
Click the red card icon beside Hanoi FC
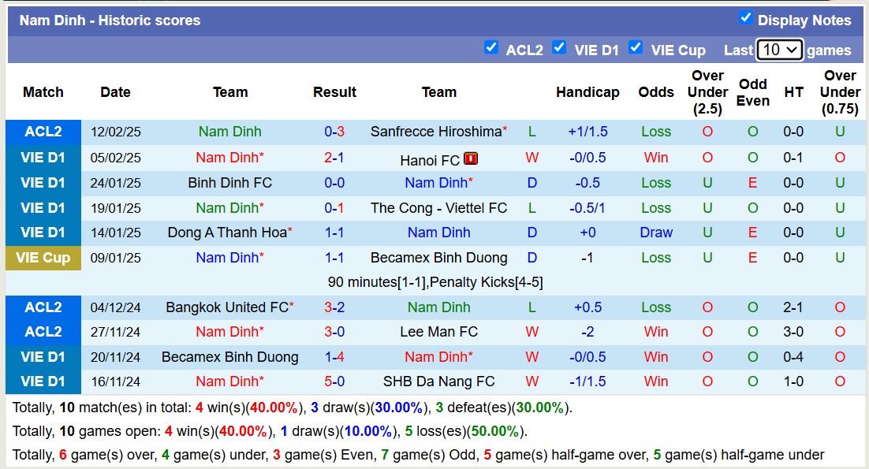click(471, 158)
